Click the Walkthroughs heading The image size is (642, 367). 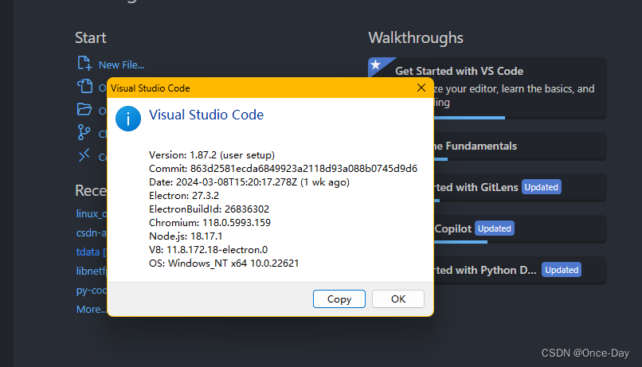[416, 38]
